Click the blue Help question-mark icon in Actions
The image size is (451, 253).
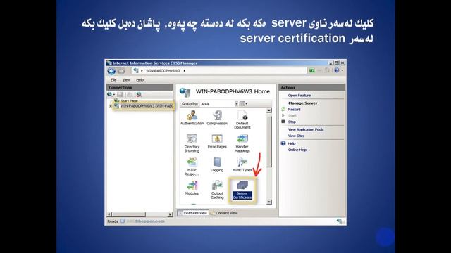(x=283, y=143)
